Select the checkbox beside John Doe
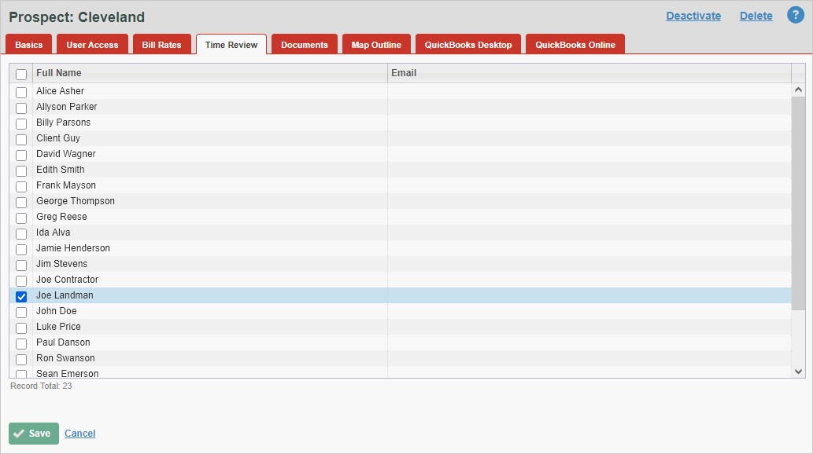This screenshot has height=454, width=813. click(x=20, y=312)
